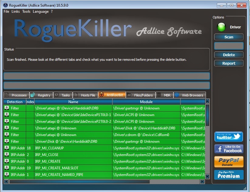Click gear icon of IdeDeviceP1T0L0-1 row
Screen dimensions: 250x192
[7, 115]
